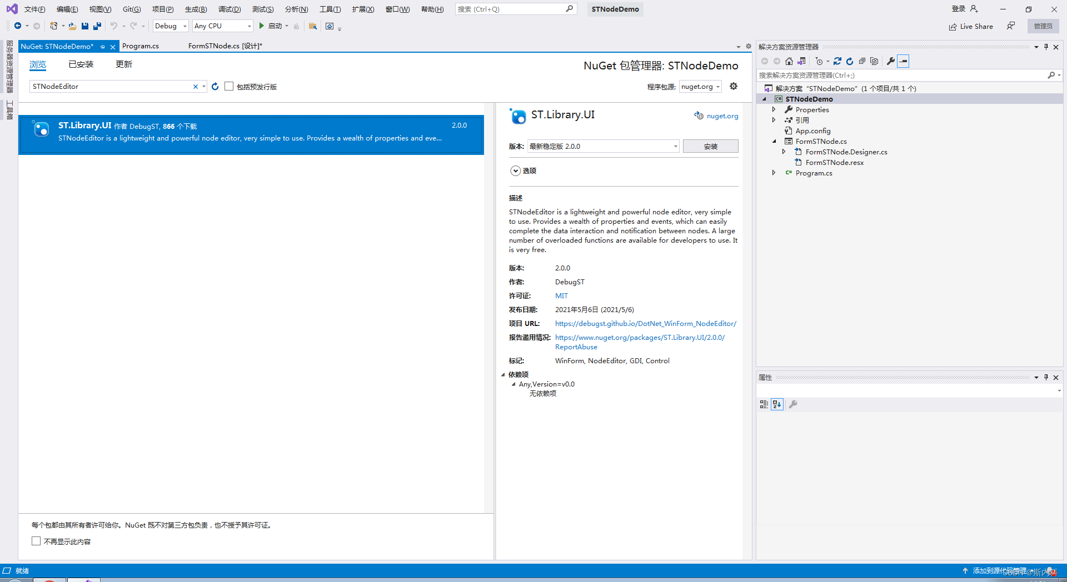Image resolution: width=1067 pixels, height=582 pixels.
Task: Click the feedback person icon near Live Share
Action: coord(1011,26)
